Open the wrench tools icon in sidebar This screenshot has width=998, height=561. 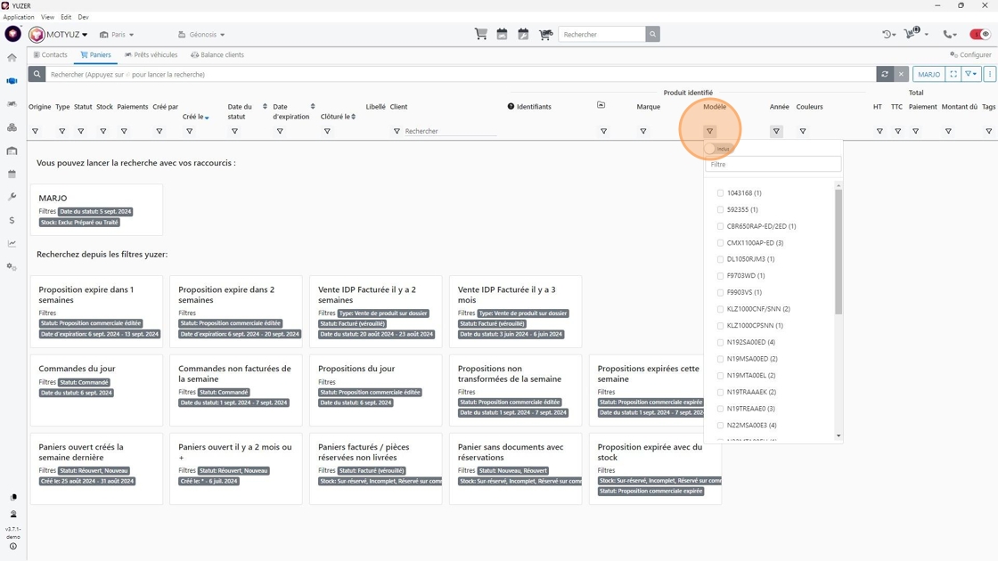(x=12, y=197)
